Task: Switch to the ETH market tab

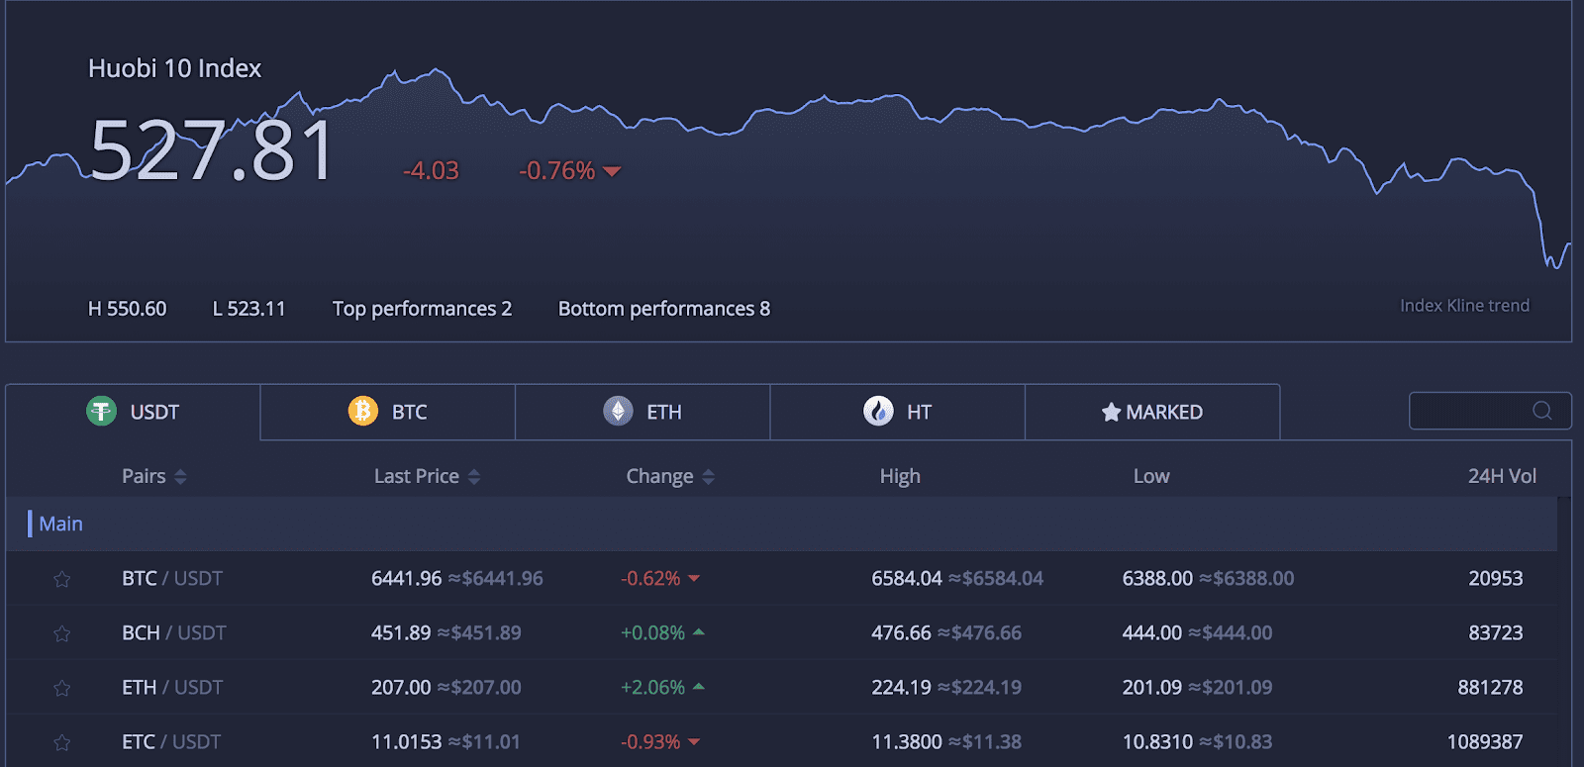Action: (x=643, y=412)
